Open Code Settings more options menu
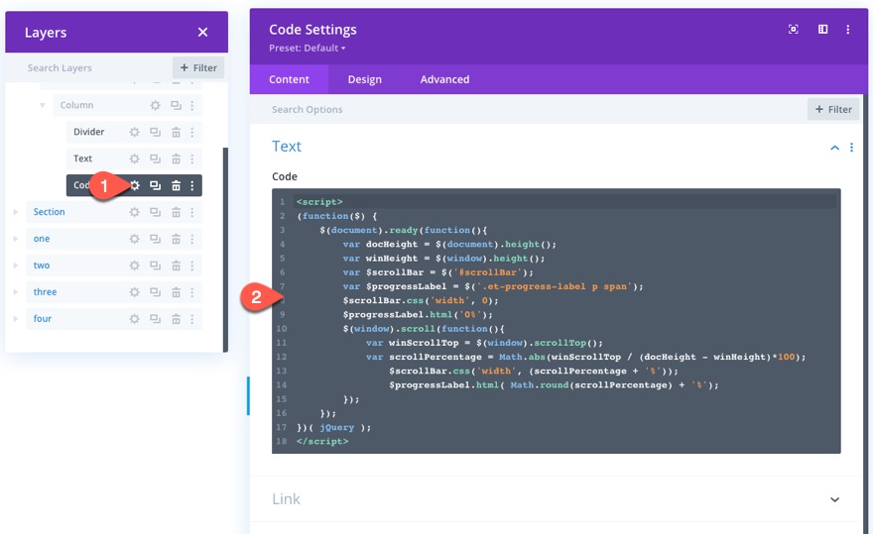873x534 pixels. 848,30
